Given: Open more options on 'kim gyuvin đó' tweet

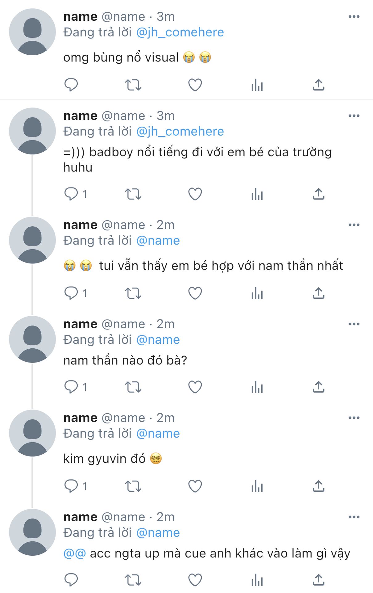Looking at the screenshot, I should [354, 418].
